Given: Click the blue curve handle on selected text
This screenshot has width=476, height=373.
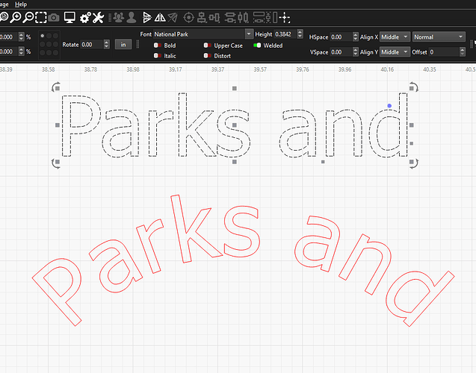Looking at the screenshot, I should tap(389, 105).
